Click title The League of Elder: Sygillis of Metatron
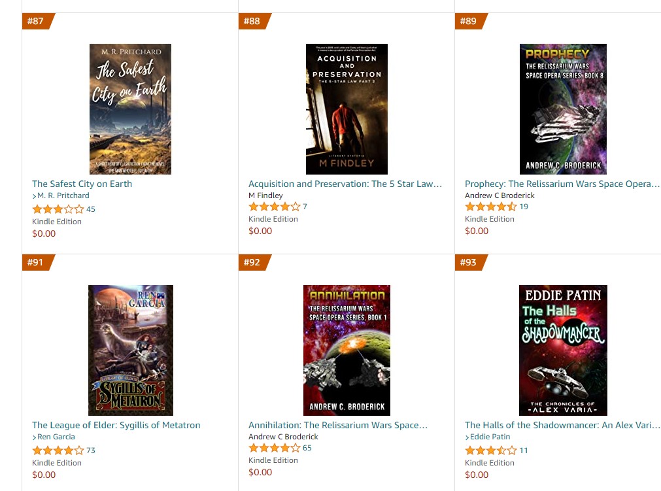This screenshot has height=491, width=661. [x=116, y=425]
